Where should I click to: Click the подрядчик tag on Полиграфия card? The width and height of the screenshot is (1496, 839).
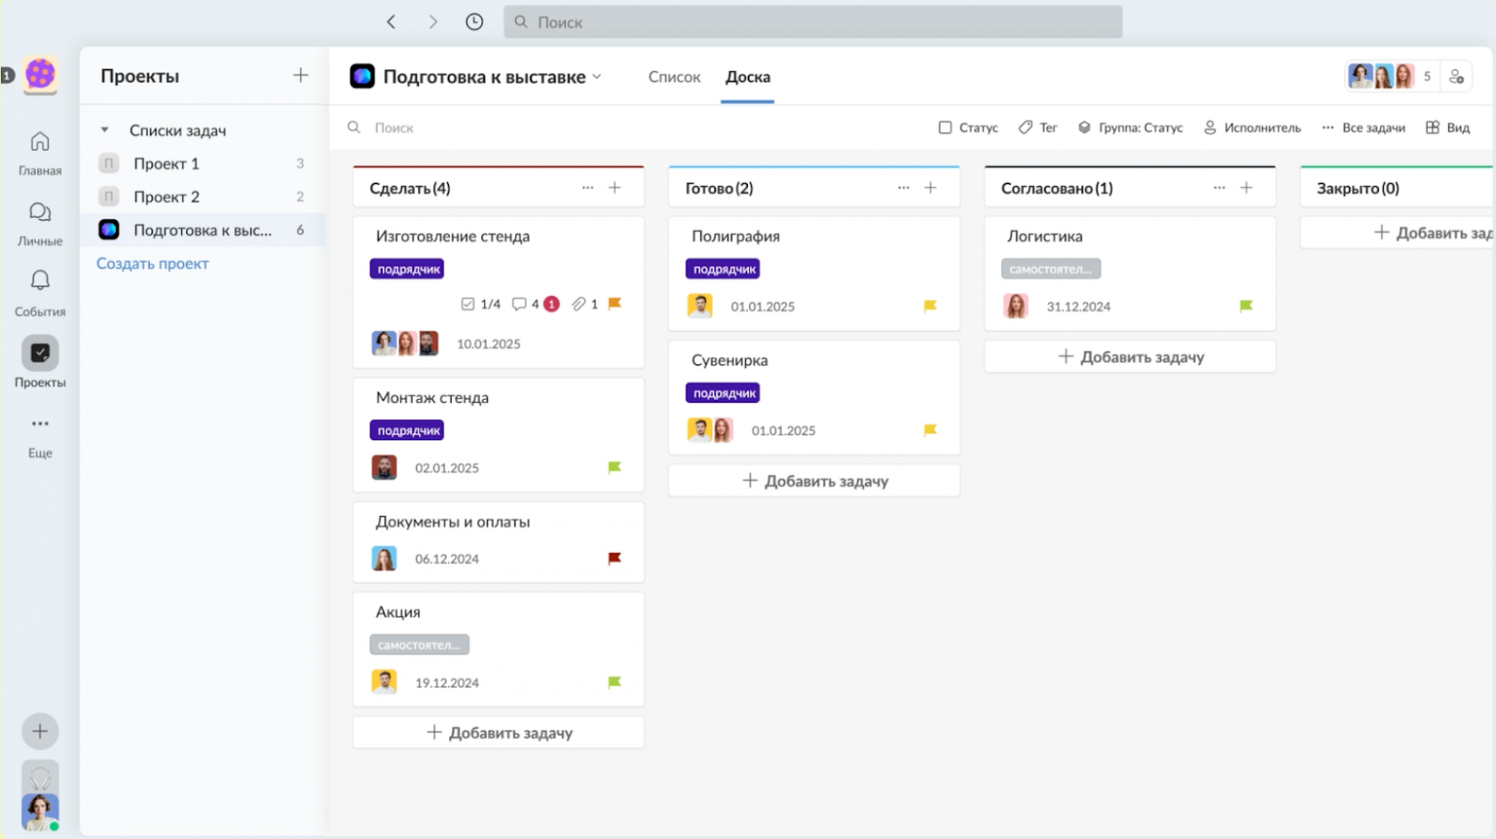(723, 269)
